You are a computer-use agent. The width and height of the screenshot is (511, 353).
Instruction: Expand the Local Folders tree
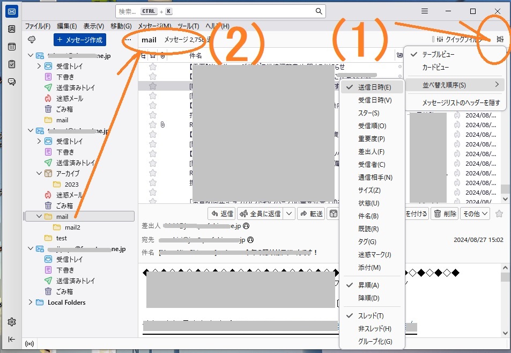pyautogui.click(x=30, y=302)
